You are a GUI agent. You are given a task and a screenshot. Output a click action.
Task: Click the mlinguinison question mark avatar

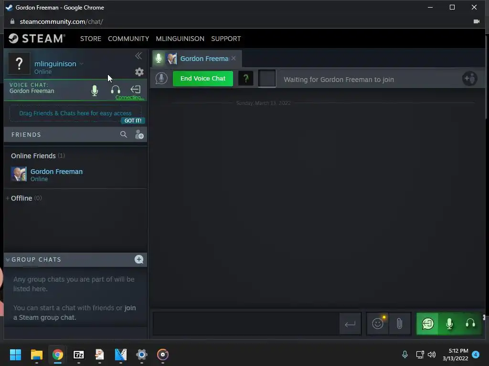19,63
